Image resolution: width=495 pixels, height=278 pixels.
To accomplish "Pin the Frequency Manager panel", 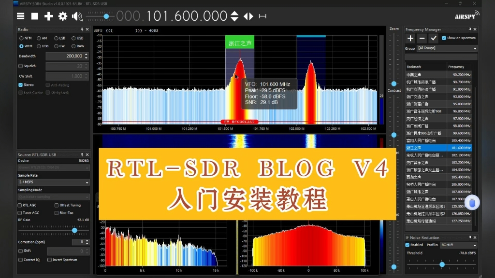I will click(x=470, y=29).
